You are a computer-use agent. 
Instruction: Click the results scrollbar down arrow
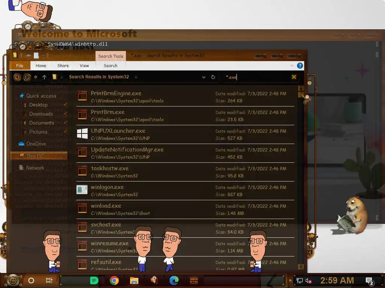301,267
